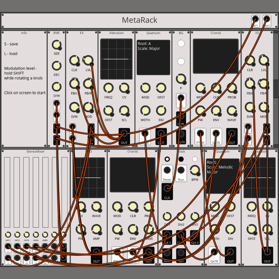
Task: Click the ring-shaped indicator above Clock Reset
Action: pos(167,159)
